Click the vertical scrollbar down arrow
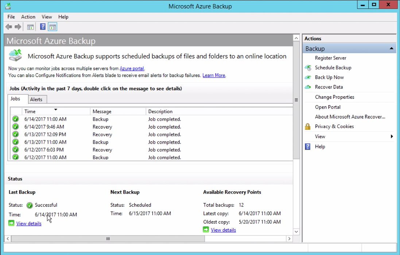400x255 pixels. 296,232
